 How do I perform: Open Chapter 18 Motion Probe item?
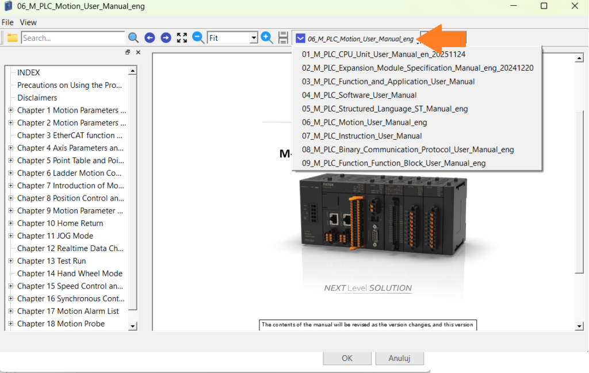click(x=61, y=324)
